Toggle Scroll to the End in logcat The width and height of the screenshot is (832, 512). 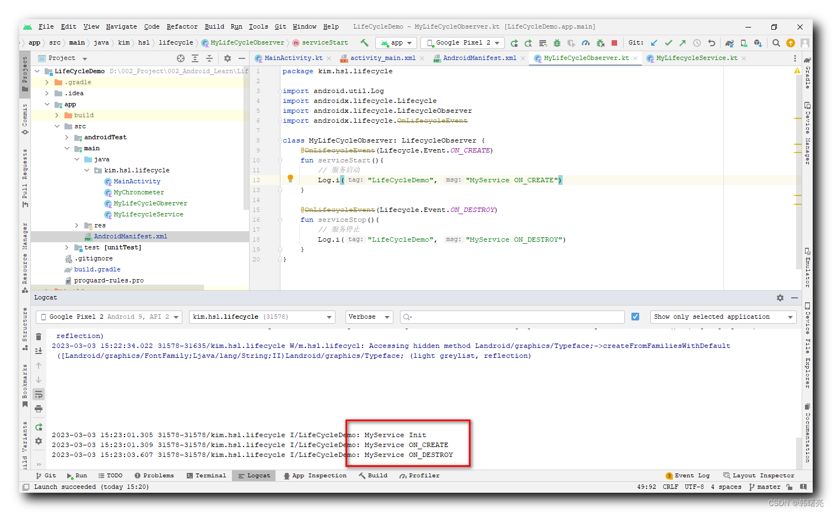pyautogui.click(x=39, y=351)
